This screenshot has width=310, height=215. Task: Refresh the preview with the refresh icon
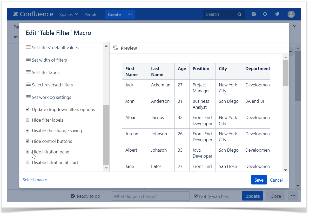[x=115, y=48]
